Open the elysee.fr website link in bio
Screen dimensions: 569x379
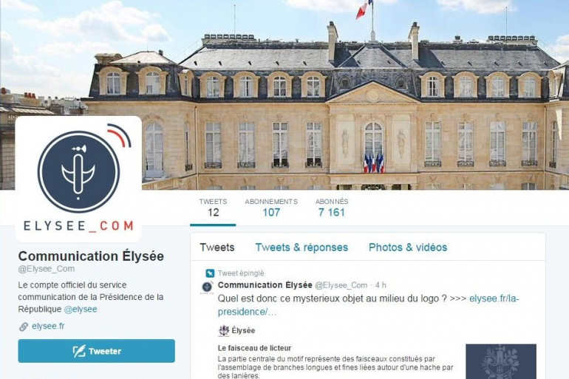click(48, 326)
